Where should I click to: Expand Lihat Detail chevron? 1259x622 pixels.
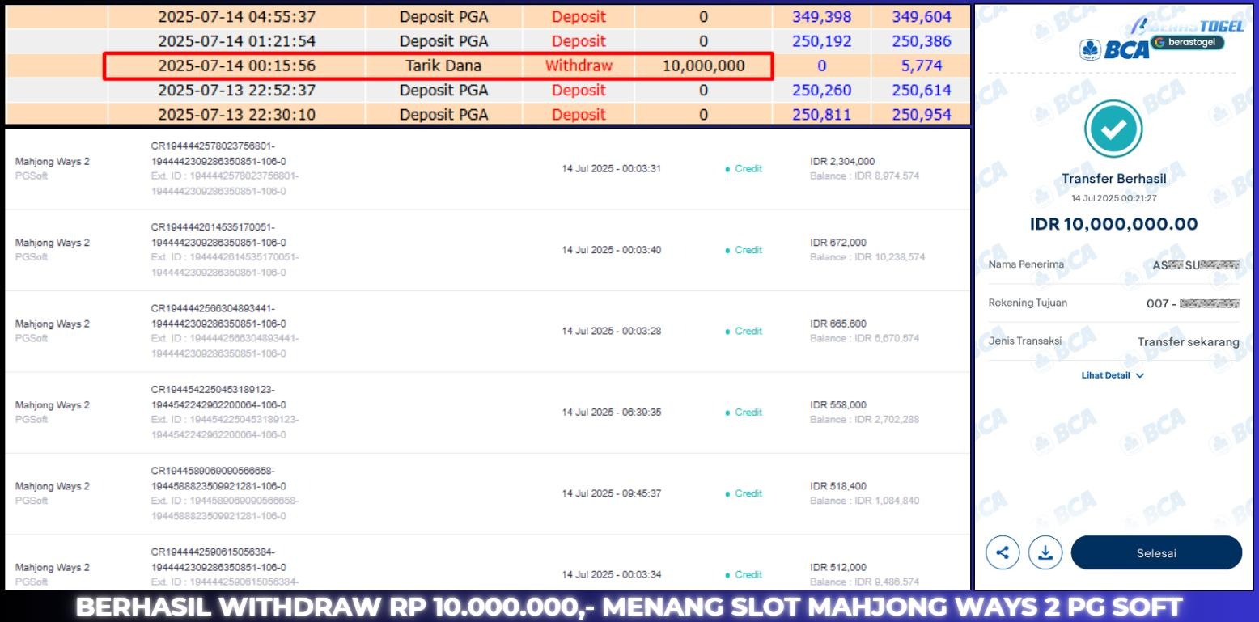coord(1140,375)
